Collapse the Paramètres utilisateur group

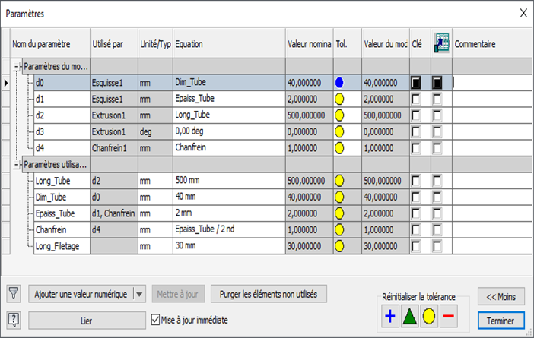pyautogui.click(x=17, y=164)
